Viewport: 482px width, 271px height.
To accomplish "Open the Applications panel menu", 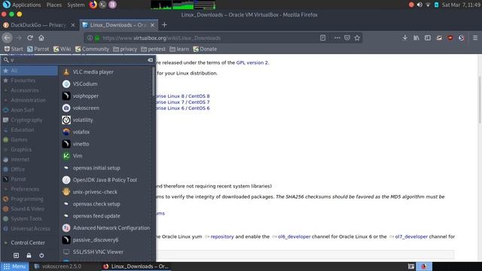I will (26, 5).
